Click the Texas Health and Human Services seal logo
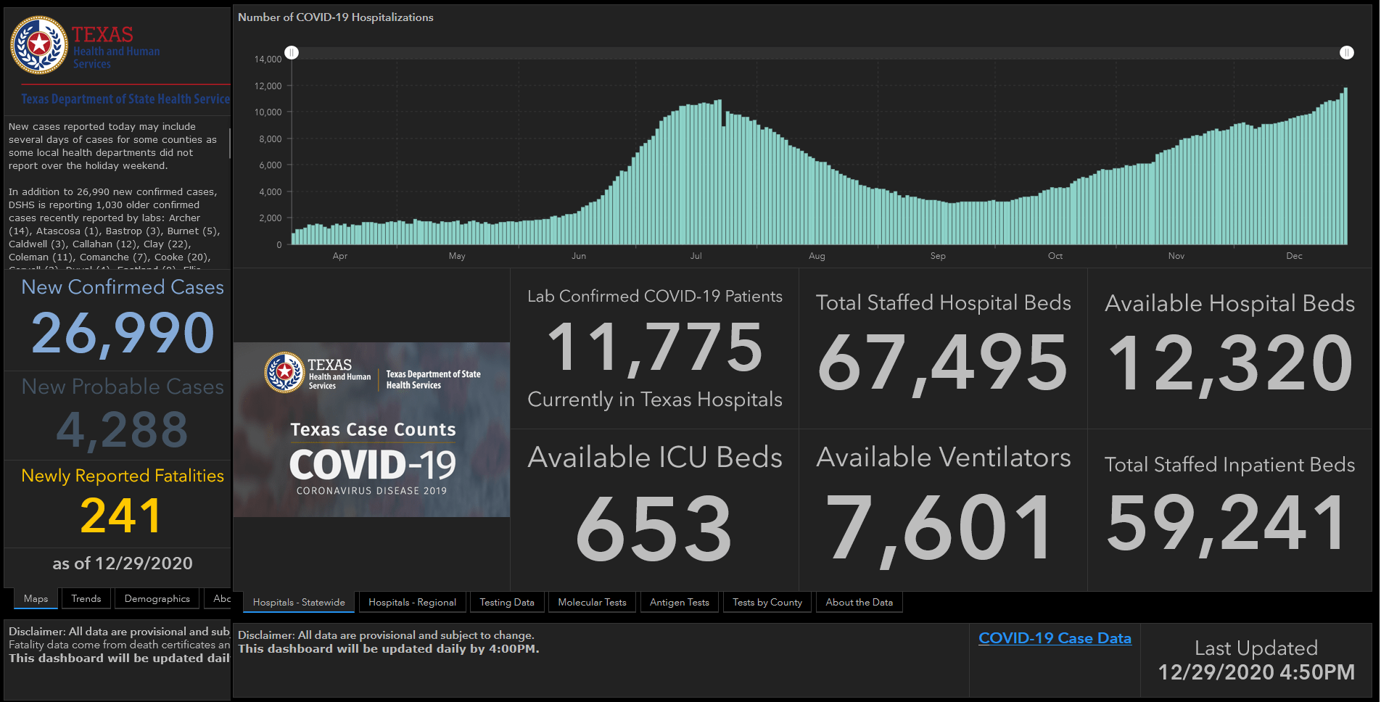This screenshot has height=702, width=1381. [39, 45]
